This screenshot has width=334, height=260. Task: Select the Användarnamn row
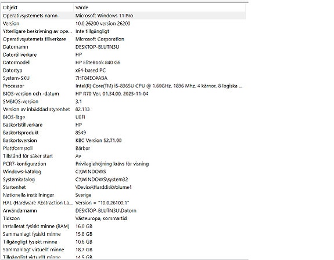tap(123, 211)
